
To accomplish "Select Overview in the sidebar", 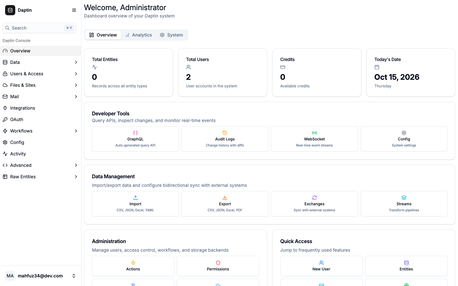I will point(41,51).
